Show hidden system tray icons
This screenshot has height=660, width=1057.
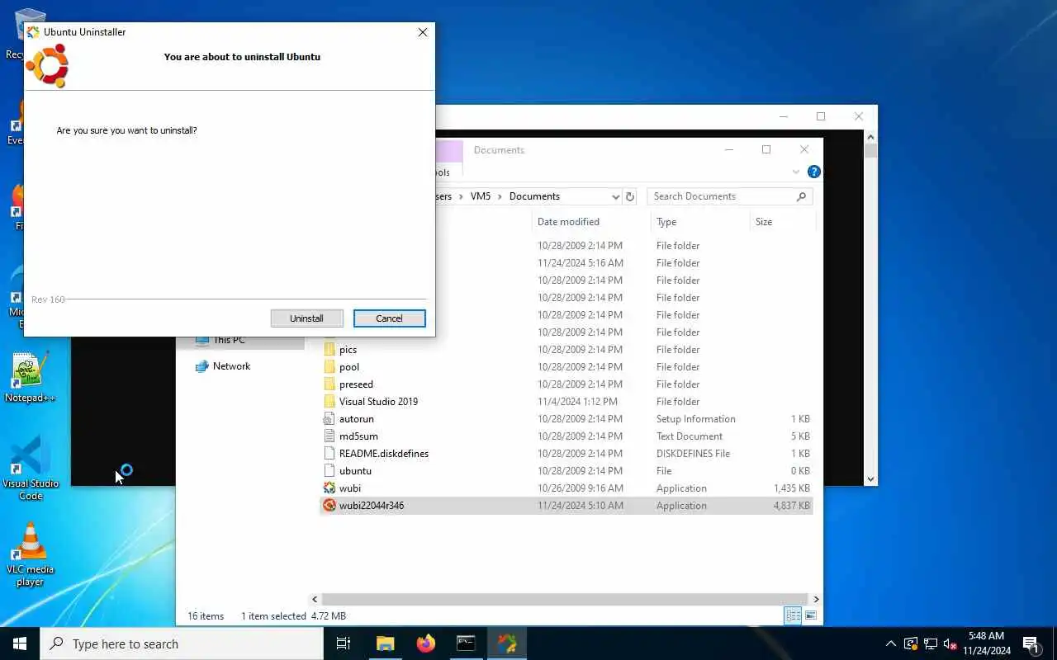(x=890, y=643)
